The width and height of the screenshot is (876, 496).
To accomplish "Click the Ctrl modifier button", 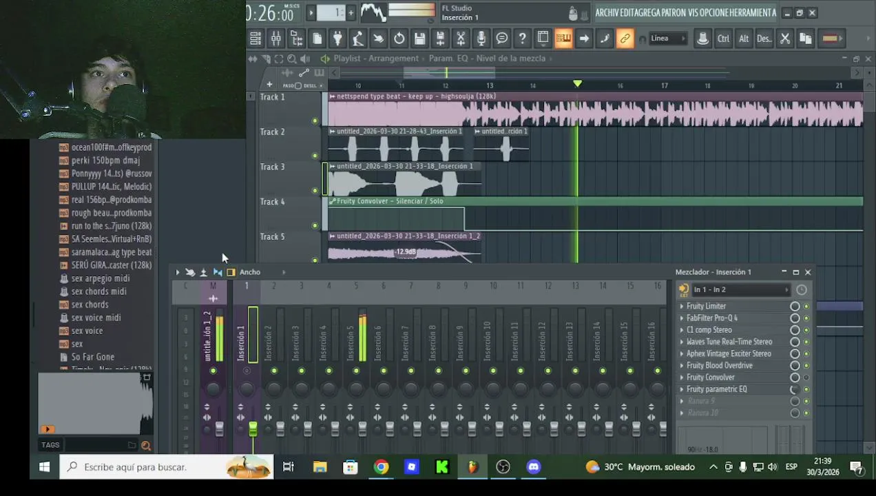I will click(x=723, y=39).
